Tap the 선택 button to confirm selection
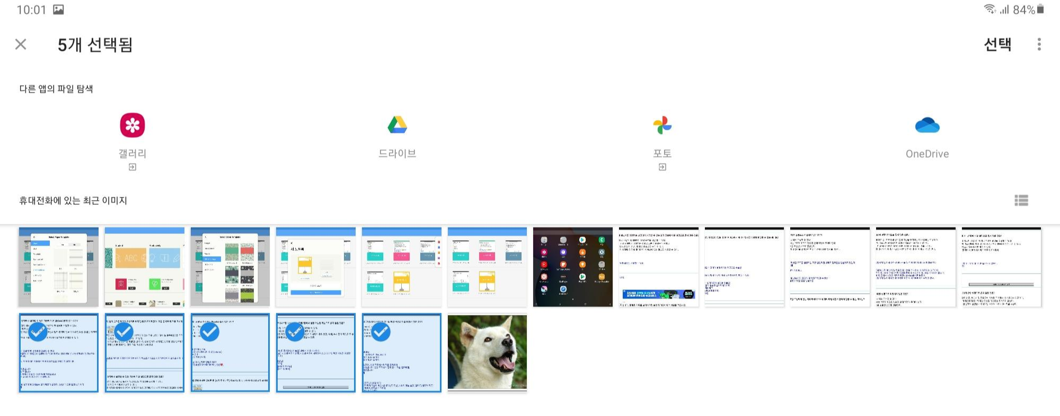 click(x=997, y=44)
